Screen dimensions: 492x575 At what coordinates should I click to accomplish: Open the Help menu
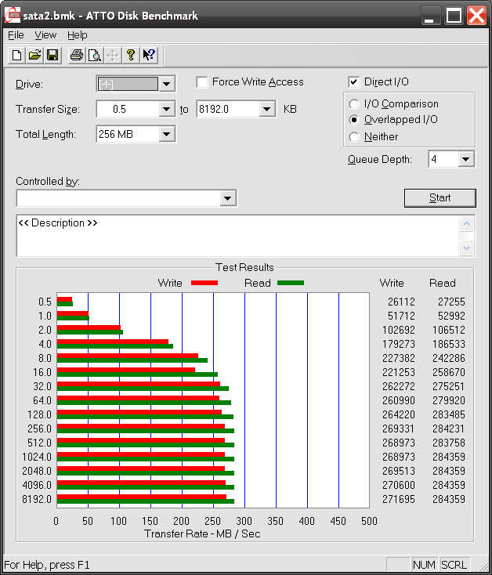coord(78,35)
